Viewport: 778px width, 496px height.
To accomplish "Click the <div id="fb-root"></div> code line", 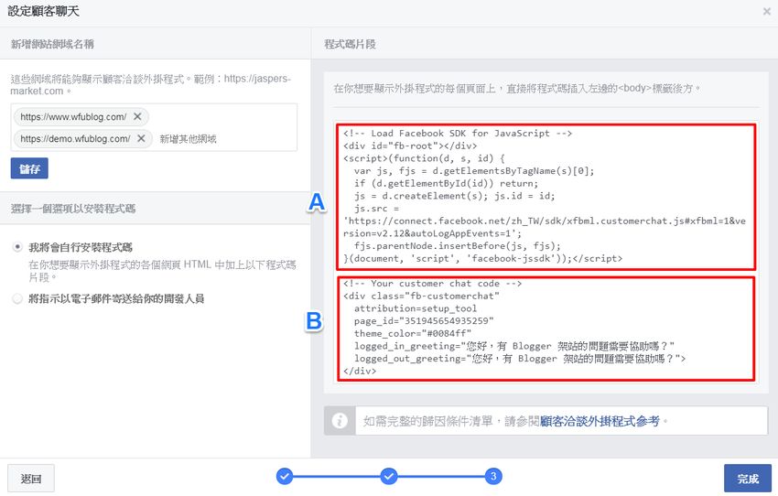I will (410, 146).
